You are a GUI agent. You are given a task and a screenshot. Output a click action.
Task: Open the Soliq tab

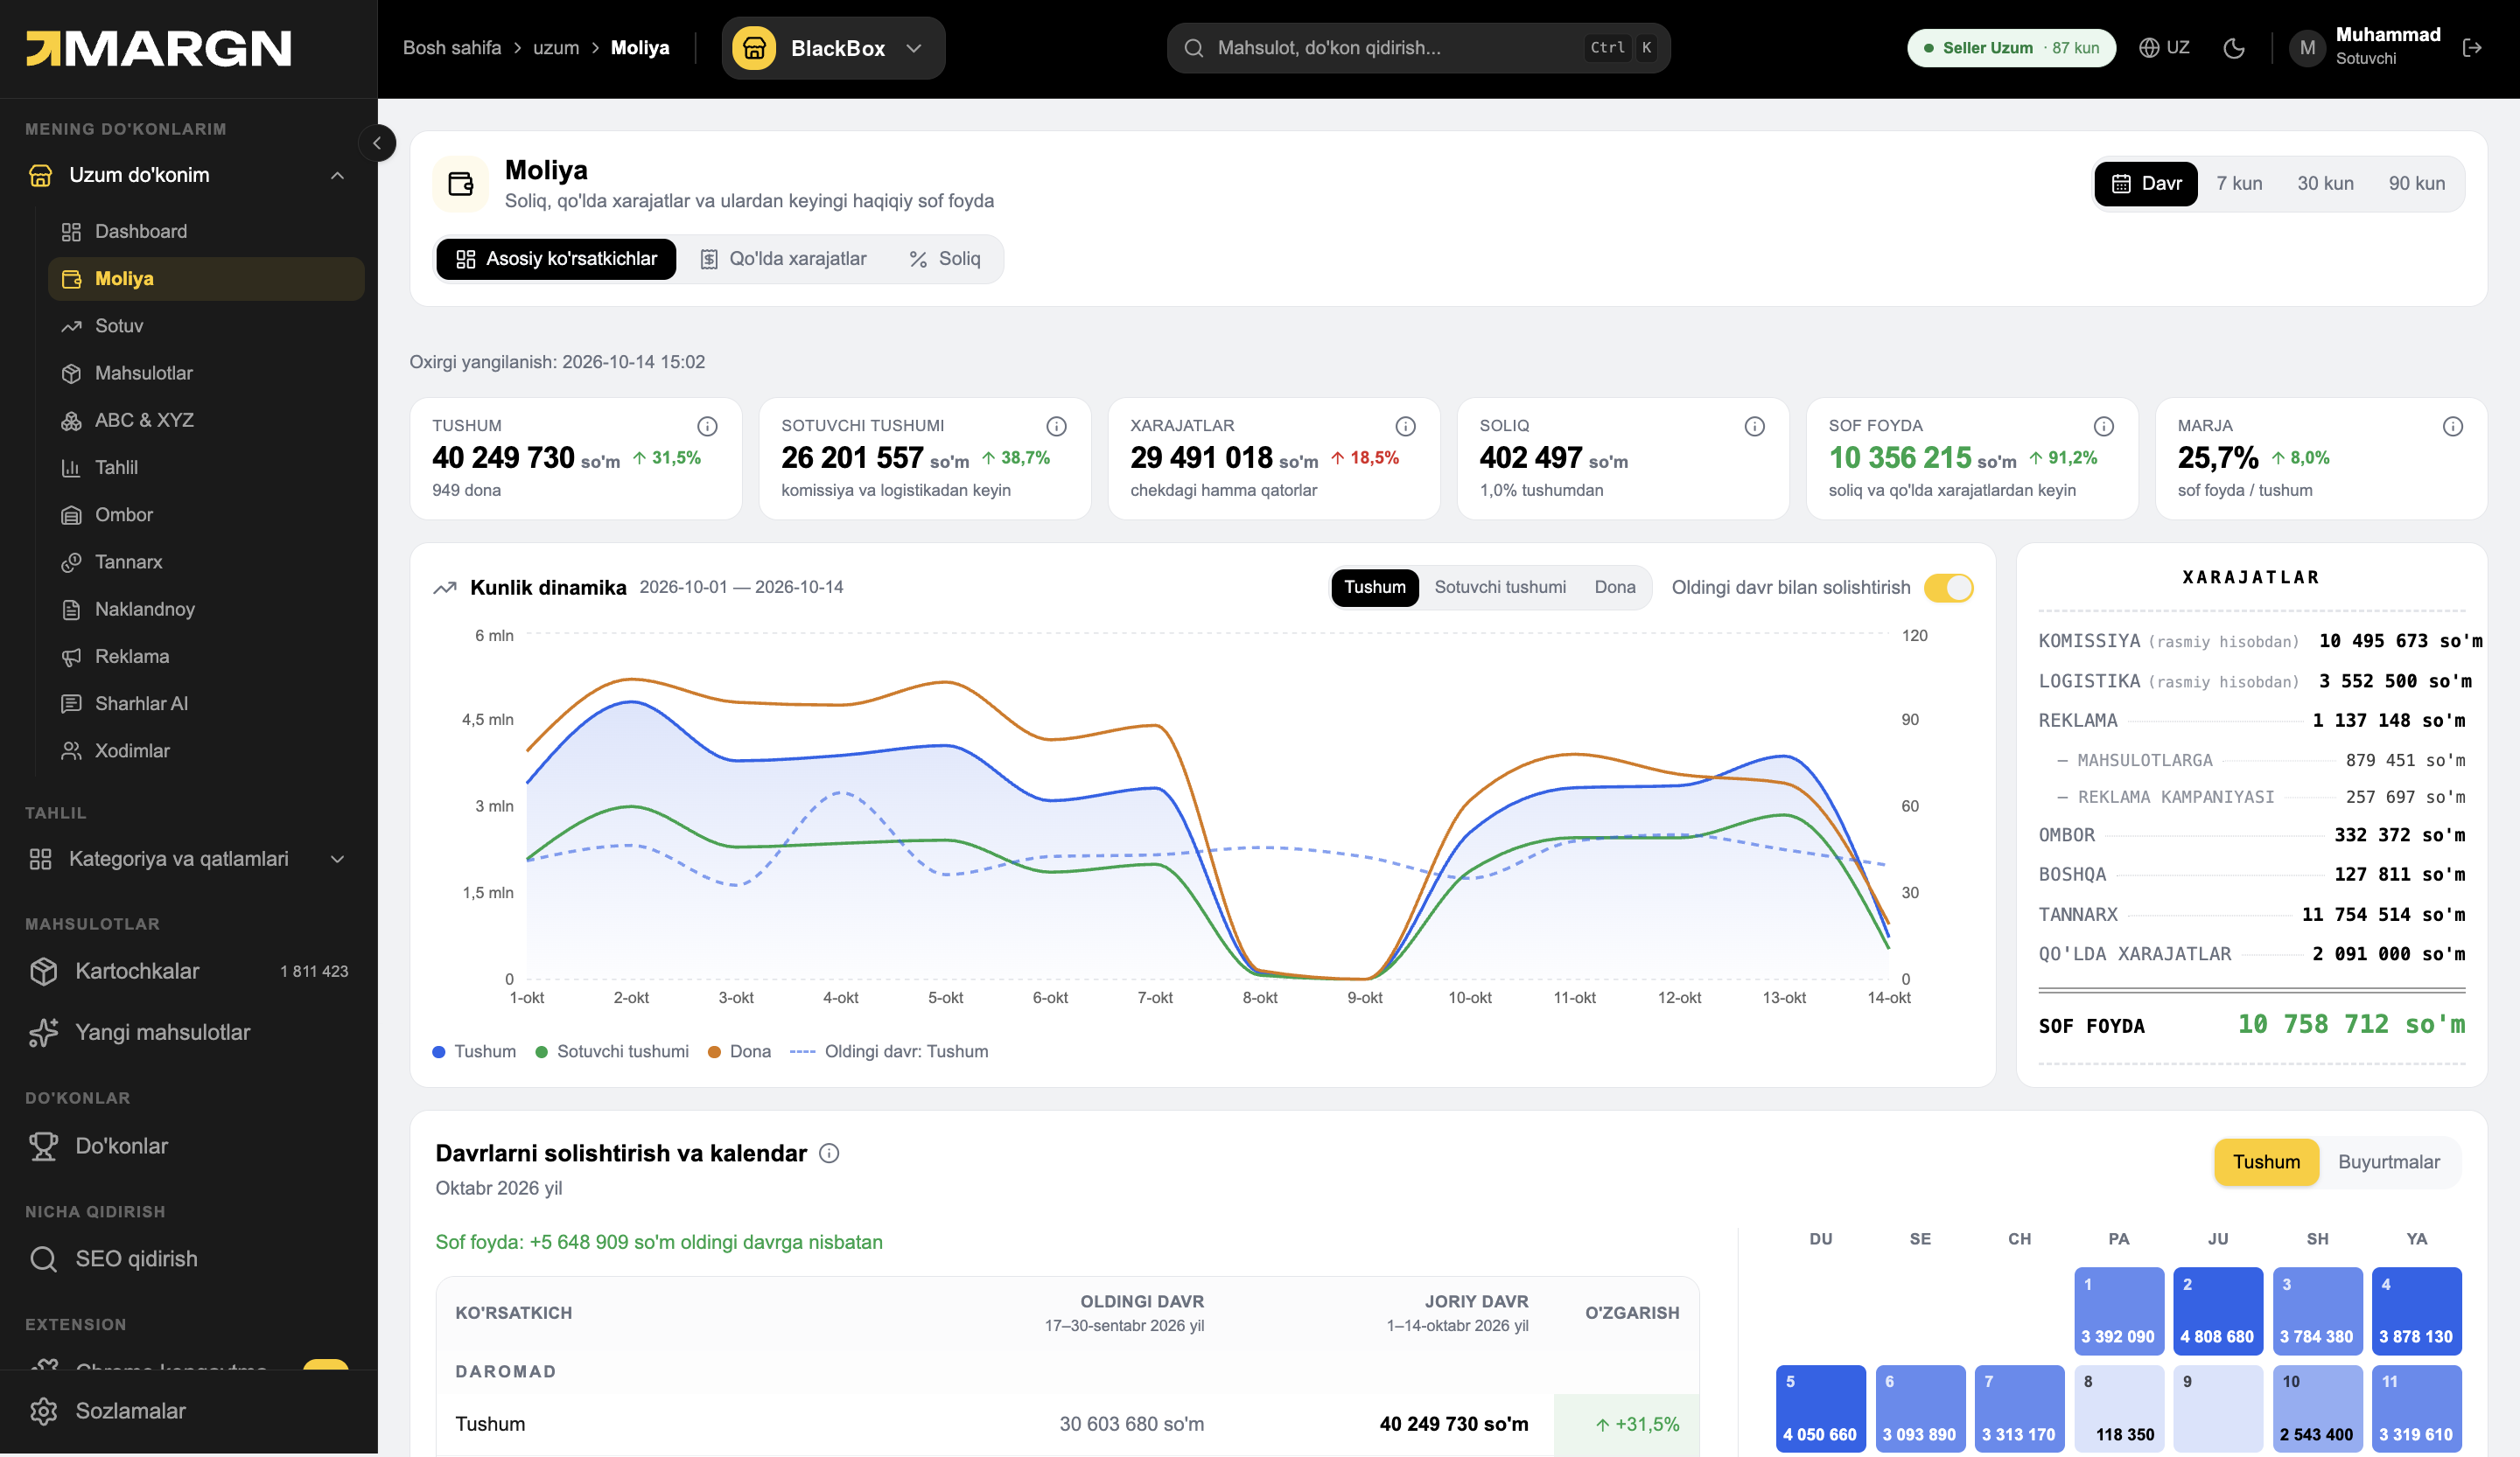945,259
